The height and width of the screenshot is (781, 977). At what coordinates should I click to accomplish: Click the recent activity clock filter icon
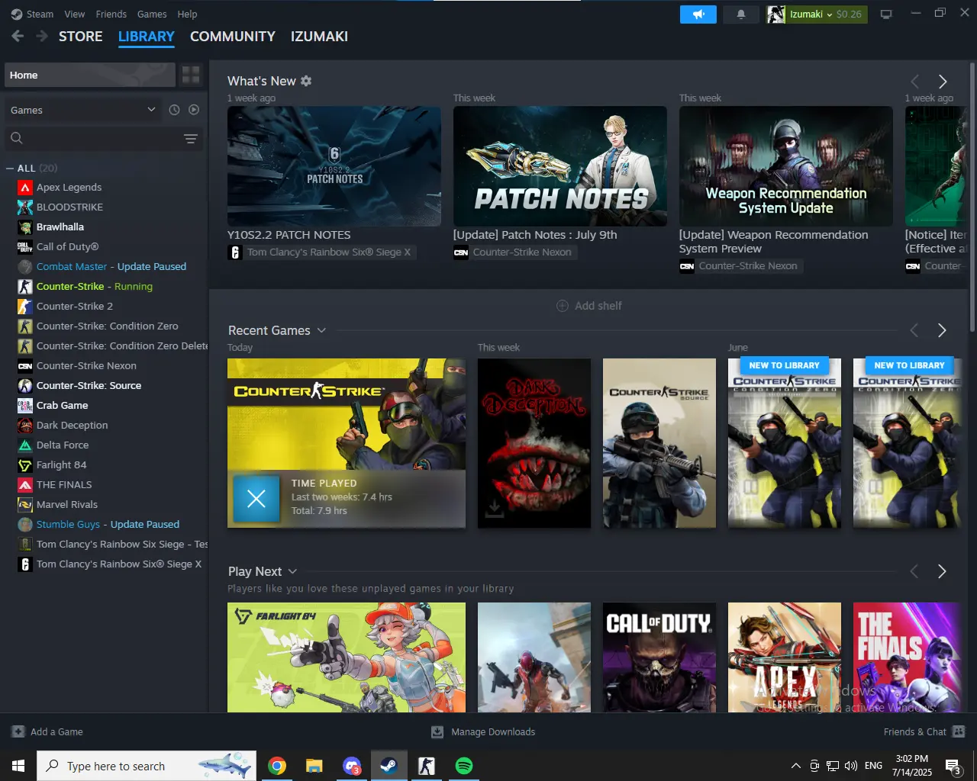pos(174,110)
